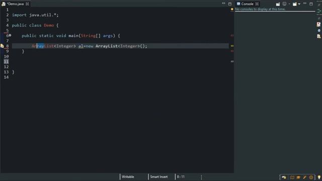Click the yellow overview ruler marker at top
Viewport: 322px width, 181px height.
pyautogui.click(x=232, y=9)
